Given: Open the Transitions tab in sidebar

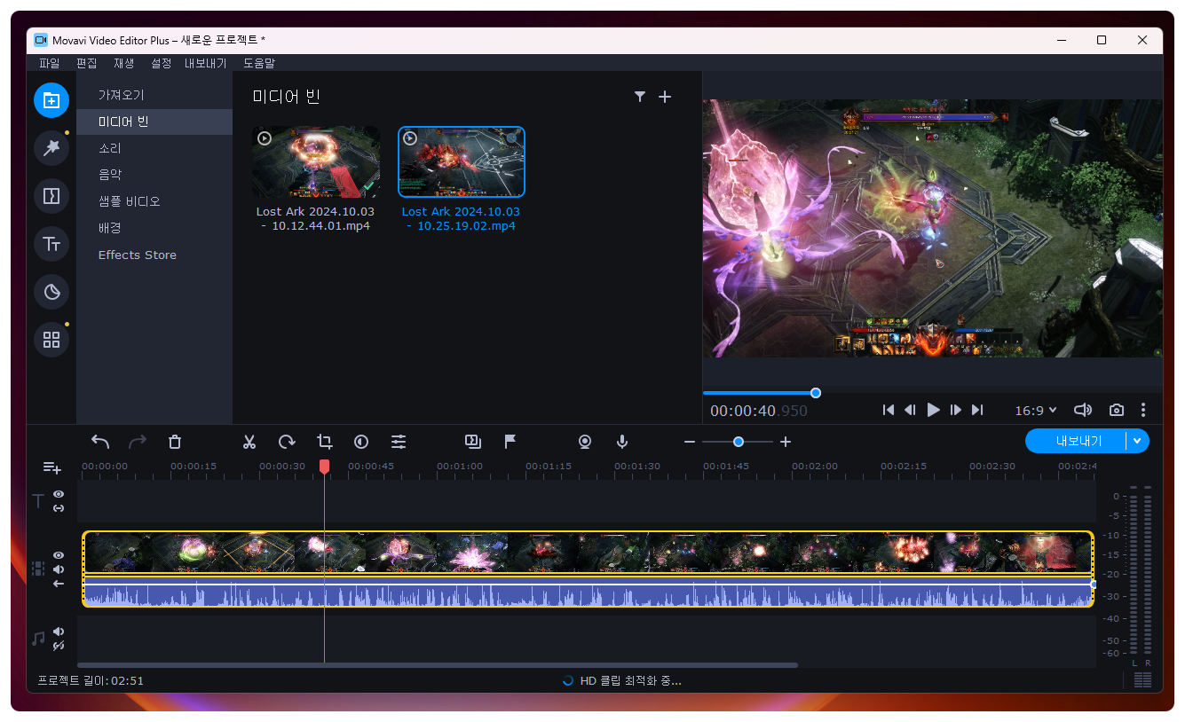Looking at the screenshot, I should click(x=51, y=196).
